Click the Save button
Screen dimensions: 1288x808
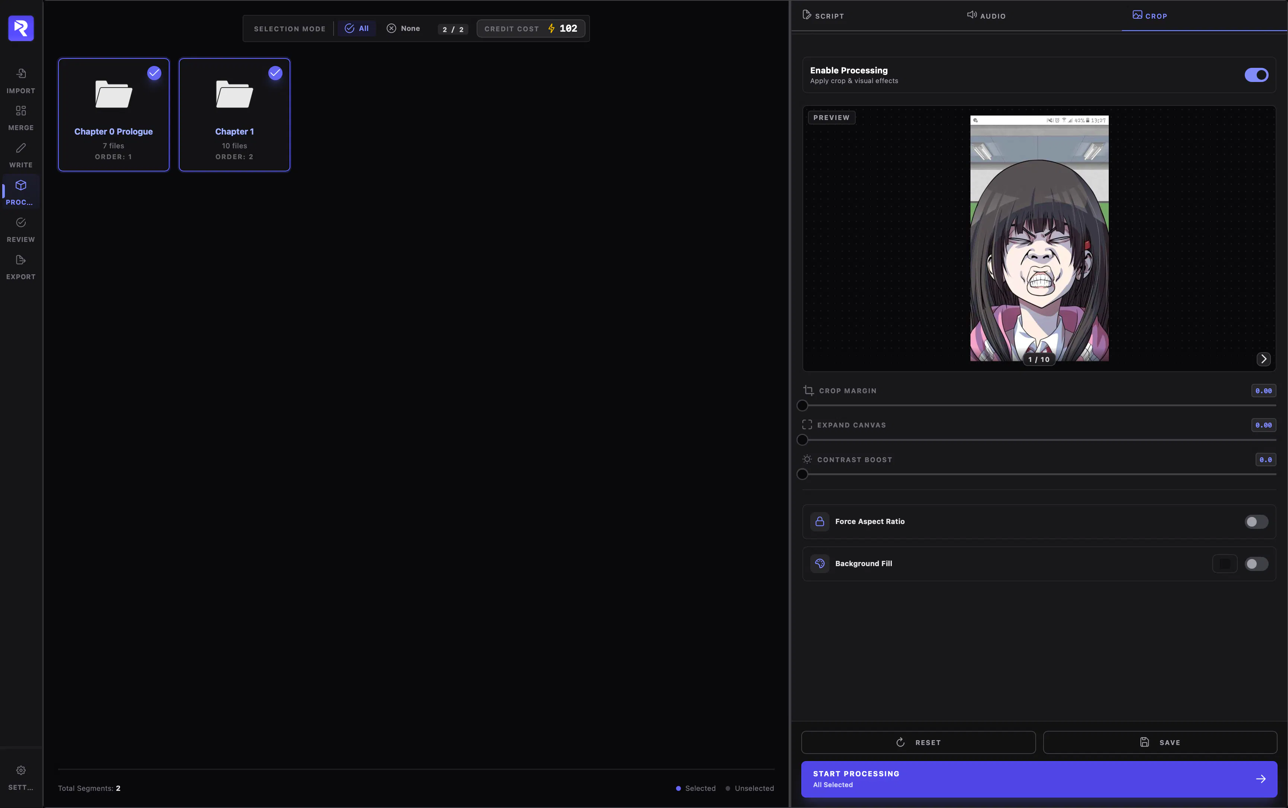1160,742
